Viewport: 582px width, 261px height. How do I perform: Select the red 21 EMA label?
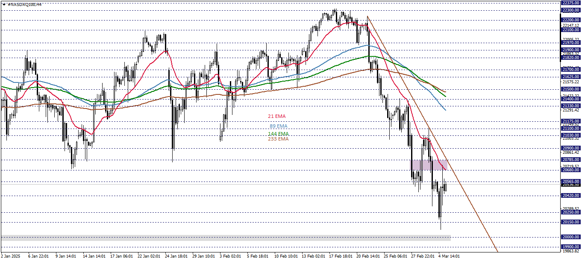pyautogui.click(x=277, y=116)
